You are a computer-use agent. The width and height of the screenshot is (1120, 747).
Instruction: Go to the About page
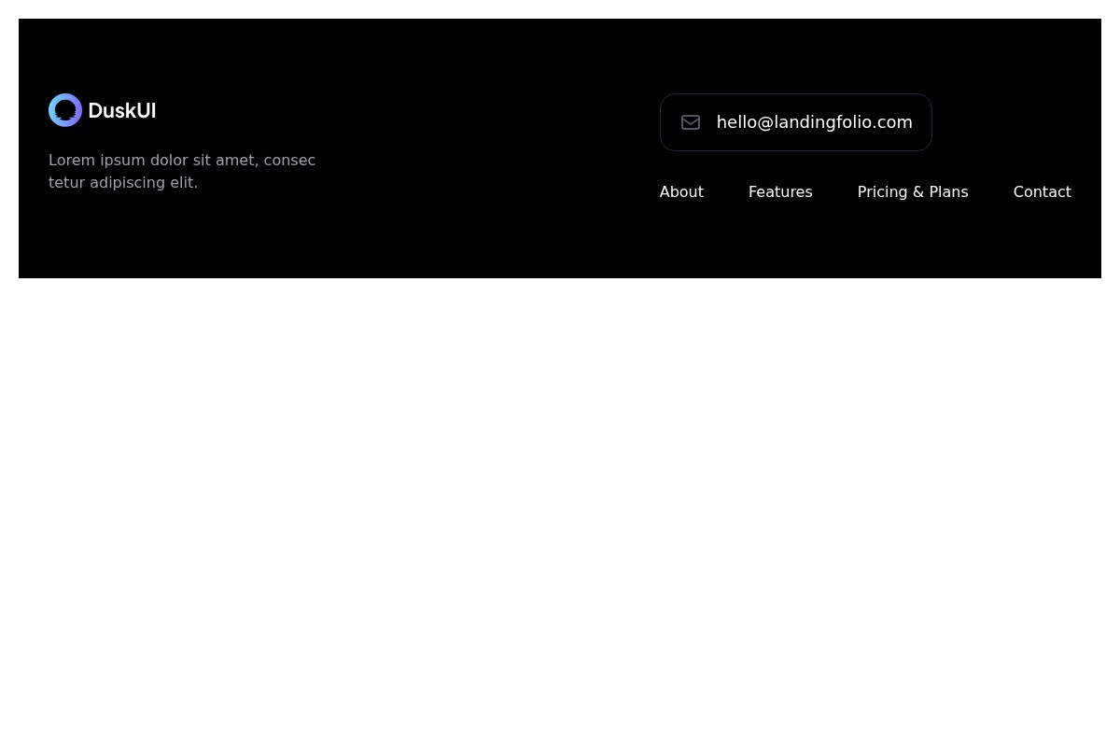click(681, 191)
